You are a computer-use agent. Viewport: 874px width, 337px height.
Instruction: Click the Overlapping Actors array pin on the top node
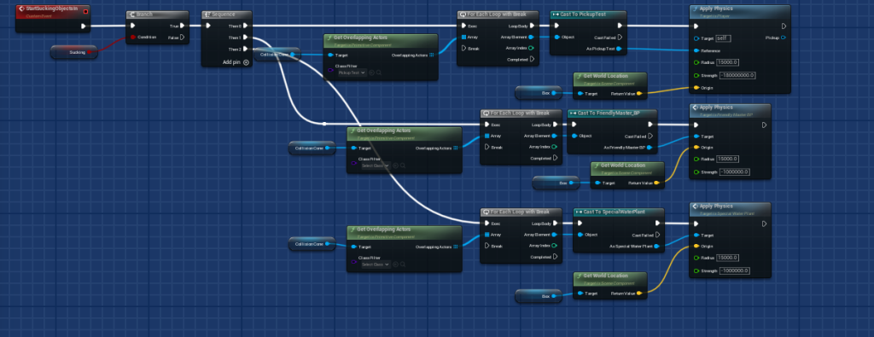coord(431,55)
